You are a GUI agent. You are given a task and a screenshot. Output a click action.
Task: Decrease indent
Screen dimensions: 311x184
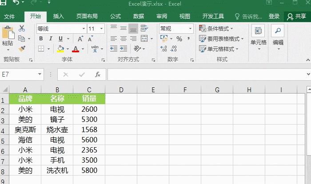pyautogui.click(x=114, y=49)
